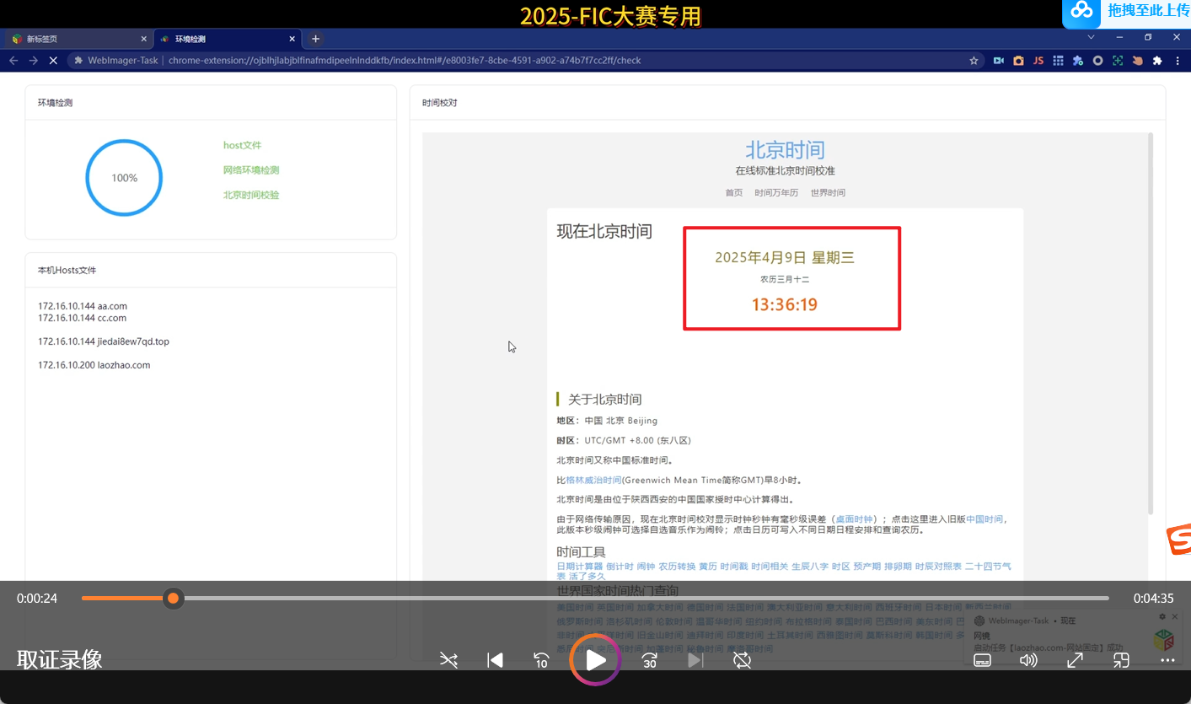The height and width of the screenshot is (704, 1191).
Task: Click the time page vertical scrollbar
Action: [x=1151, y=324]
